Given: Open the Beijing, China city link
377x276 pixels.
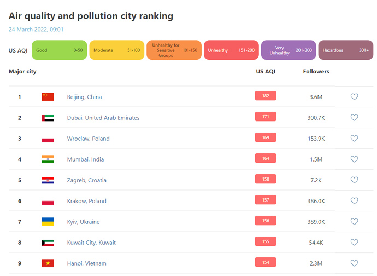Looking at the screenshot, I should pyautogui.click(x=84, y=97).
